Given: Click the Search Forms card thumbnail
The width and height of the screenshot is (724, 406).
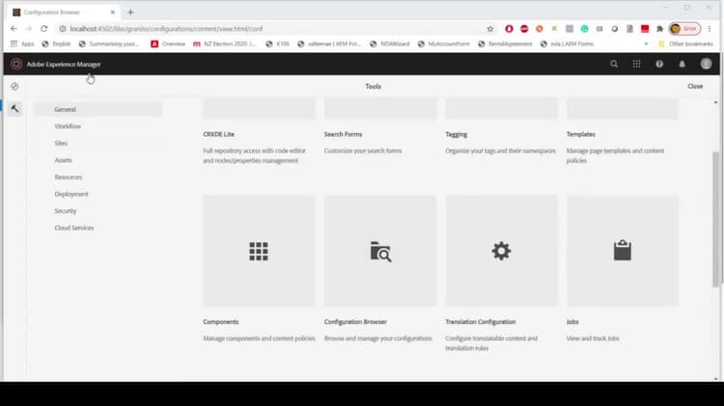Looking at the screenshot, I should click(x=380, y=108).
